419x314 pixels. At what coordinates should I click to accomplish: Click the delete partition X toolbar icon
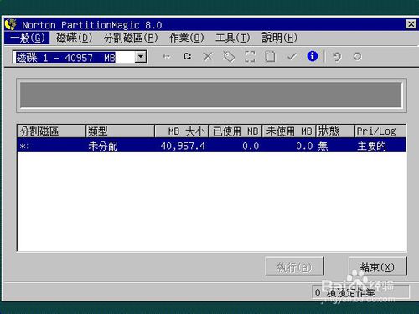coord(208,57)
